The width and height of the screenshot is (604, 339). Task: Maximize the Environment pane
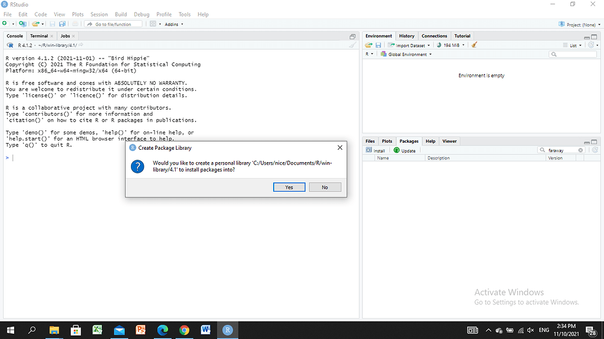[594, 37]
